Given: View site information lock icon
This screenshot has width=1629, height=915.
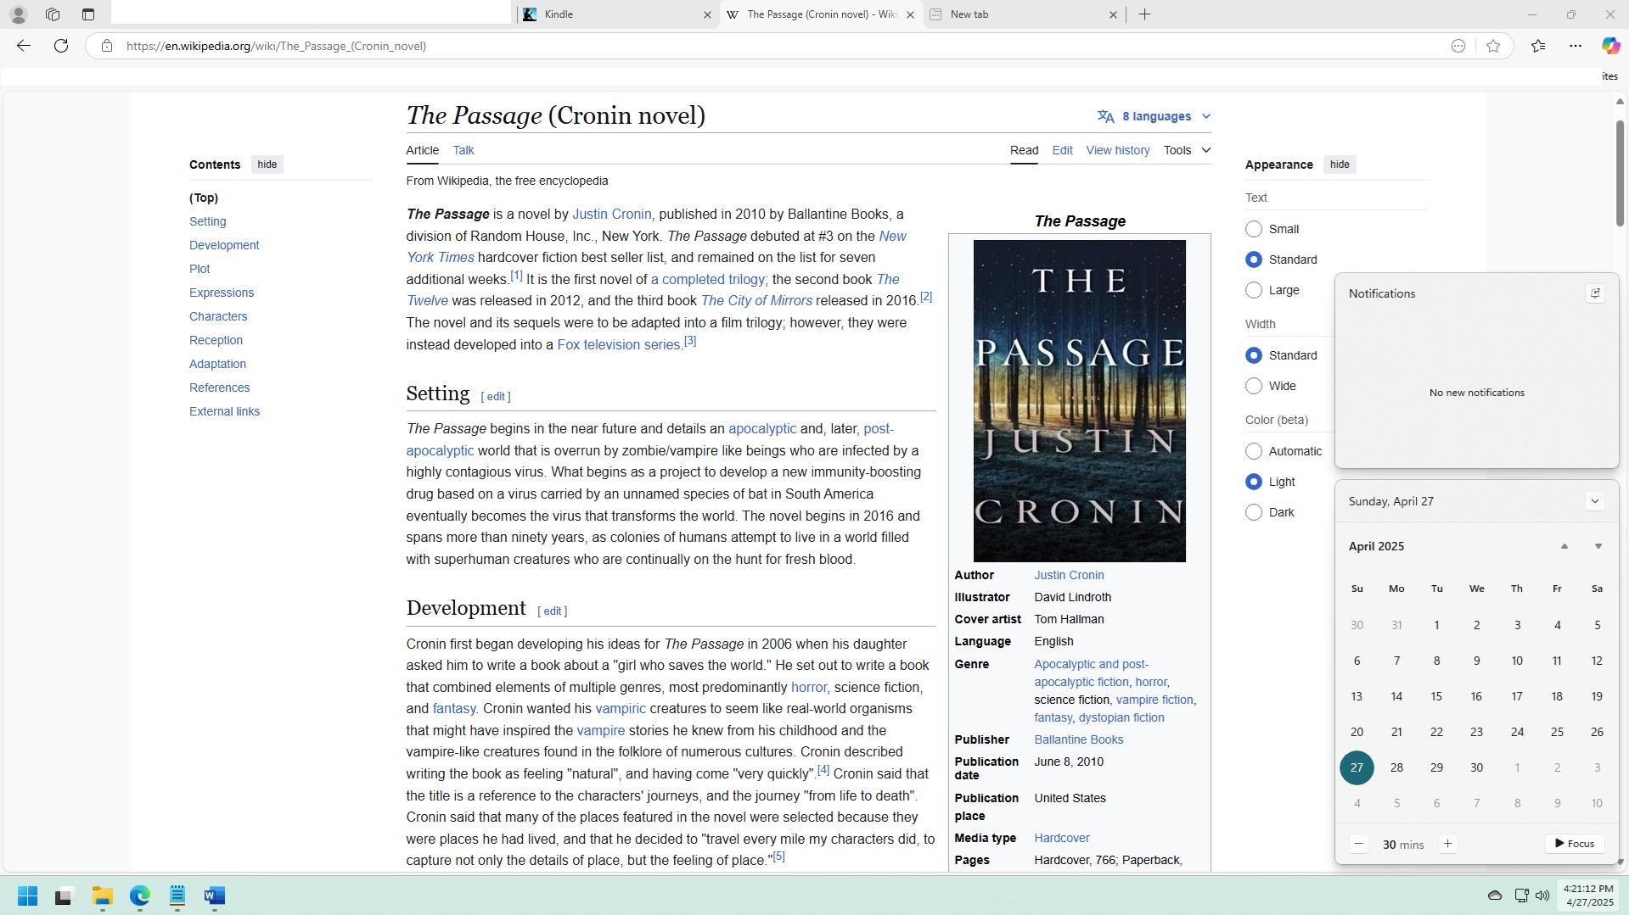Looking at the screenshot, I should (x=106, y=46).
